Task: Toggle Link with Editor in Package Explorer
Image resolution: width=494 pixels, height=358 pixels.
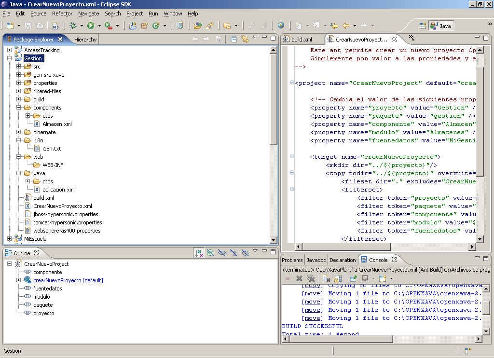Action: pos(245,39)
